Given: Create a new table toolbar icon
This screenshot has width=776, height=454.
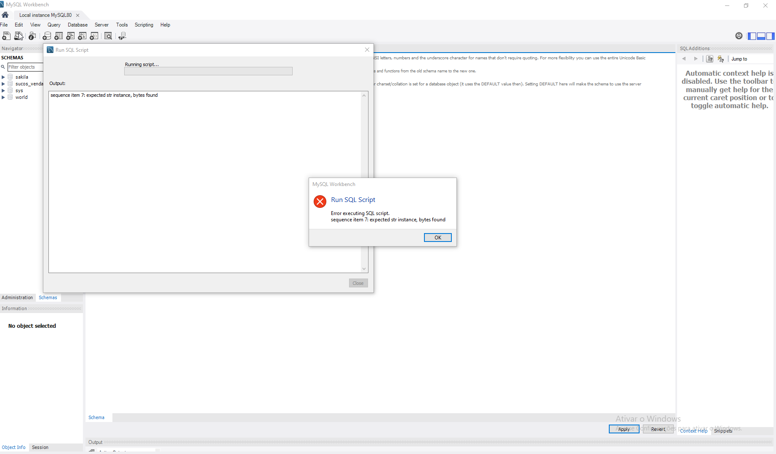Looking at the screenshot, I should 59,36.
